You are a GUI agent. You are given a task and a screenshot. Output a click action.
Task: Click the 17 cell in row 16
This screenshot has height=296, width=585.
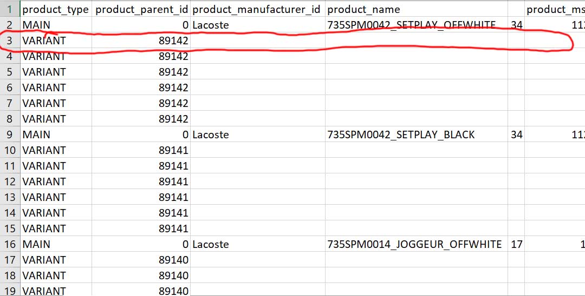(x=516, y=244)
